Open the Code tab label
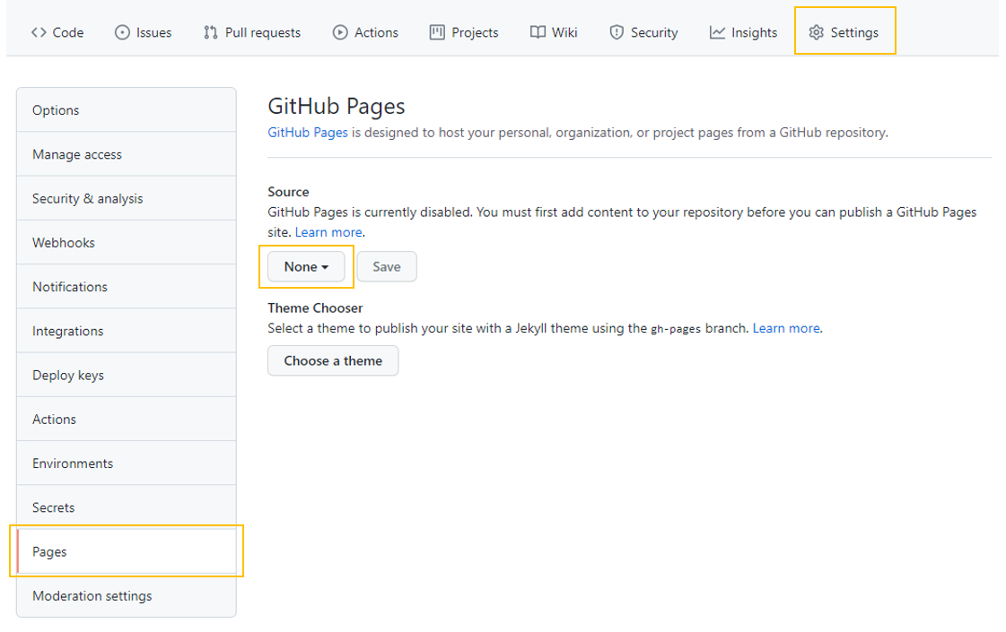Viewport: 1006px width, 632px height. pyautogui.click(x=68, y=32)
